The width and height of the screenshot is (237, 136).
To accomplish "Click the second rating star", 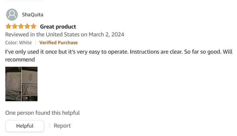I will (x=15, y=26).
